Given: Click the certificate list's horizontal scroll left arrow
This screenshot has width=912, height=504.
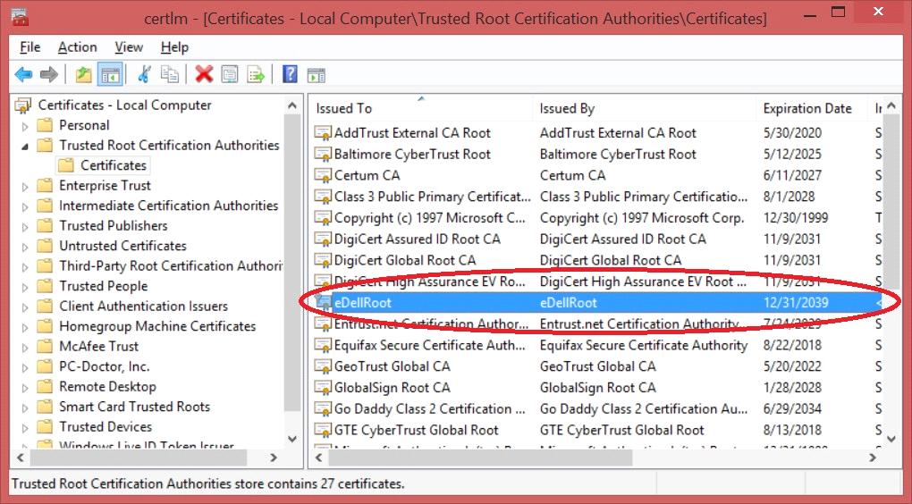Looking at the screenshot, I should [x=318, y=458].
